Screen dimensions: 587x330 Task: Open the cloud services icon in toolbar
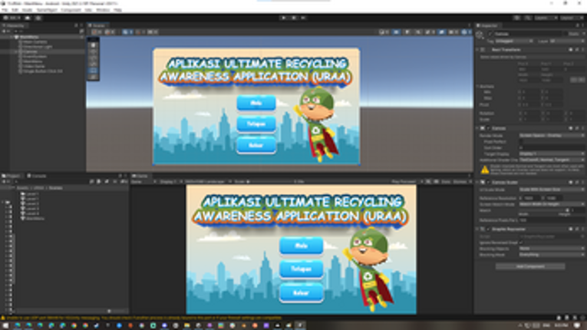28,18
